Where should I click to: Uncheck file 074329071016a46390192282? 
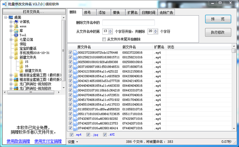click(x=70, y=118)
